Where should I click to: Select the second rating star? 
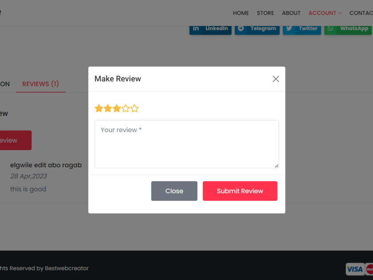point(108,108)
